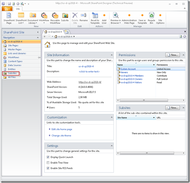Toggle Enable Site RSS Feeds checkbox

(x=48, y=168)
